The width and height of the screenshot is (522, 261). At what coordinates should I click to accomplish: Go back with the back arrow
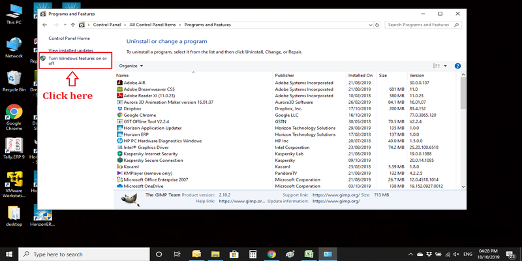pyautogui.click(x=45, y=25)
